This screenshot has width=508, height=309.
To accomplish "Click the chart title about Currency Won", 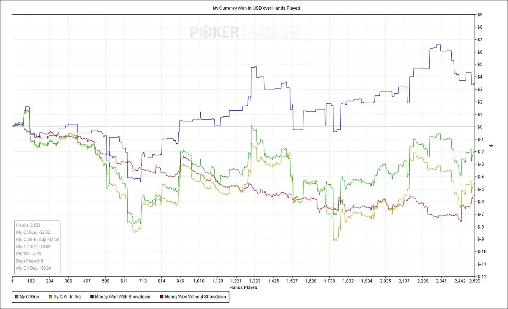I will [256, 8].
